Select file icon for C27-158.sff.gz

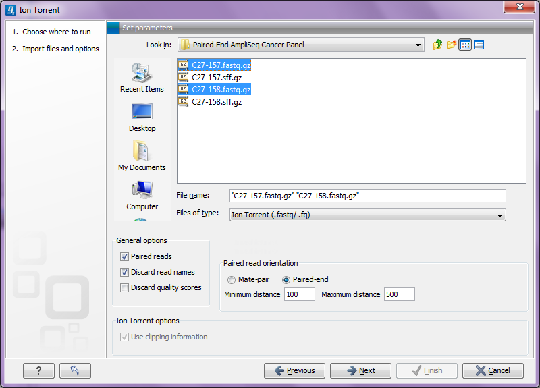click(x=183, y=102)
